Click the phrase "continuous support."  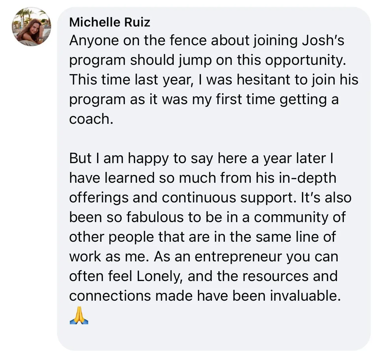point(229,198)
